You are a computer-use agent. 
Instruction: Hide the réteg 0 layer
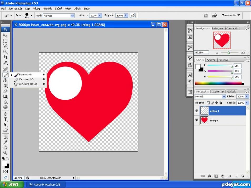[197, 120]
